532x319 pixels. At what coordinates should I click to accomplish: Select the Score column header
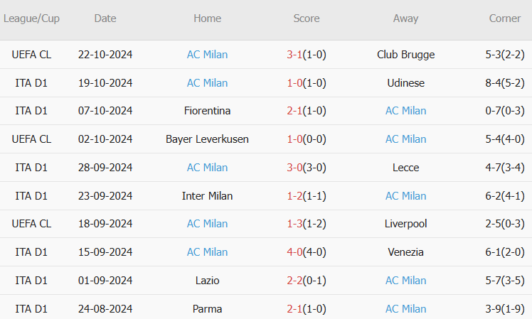[307, 18]
